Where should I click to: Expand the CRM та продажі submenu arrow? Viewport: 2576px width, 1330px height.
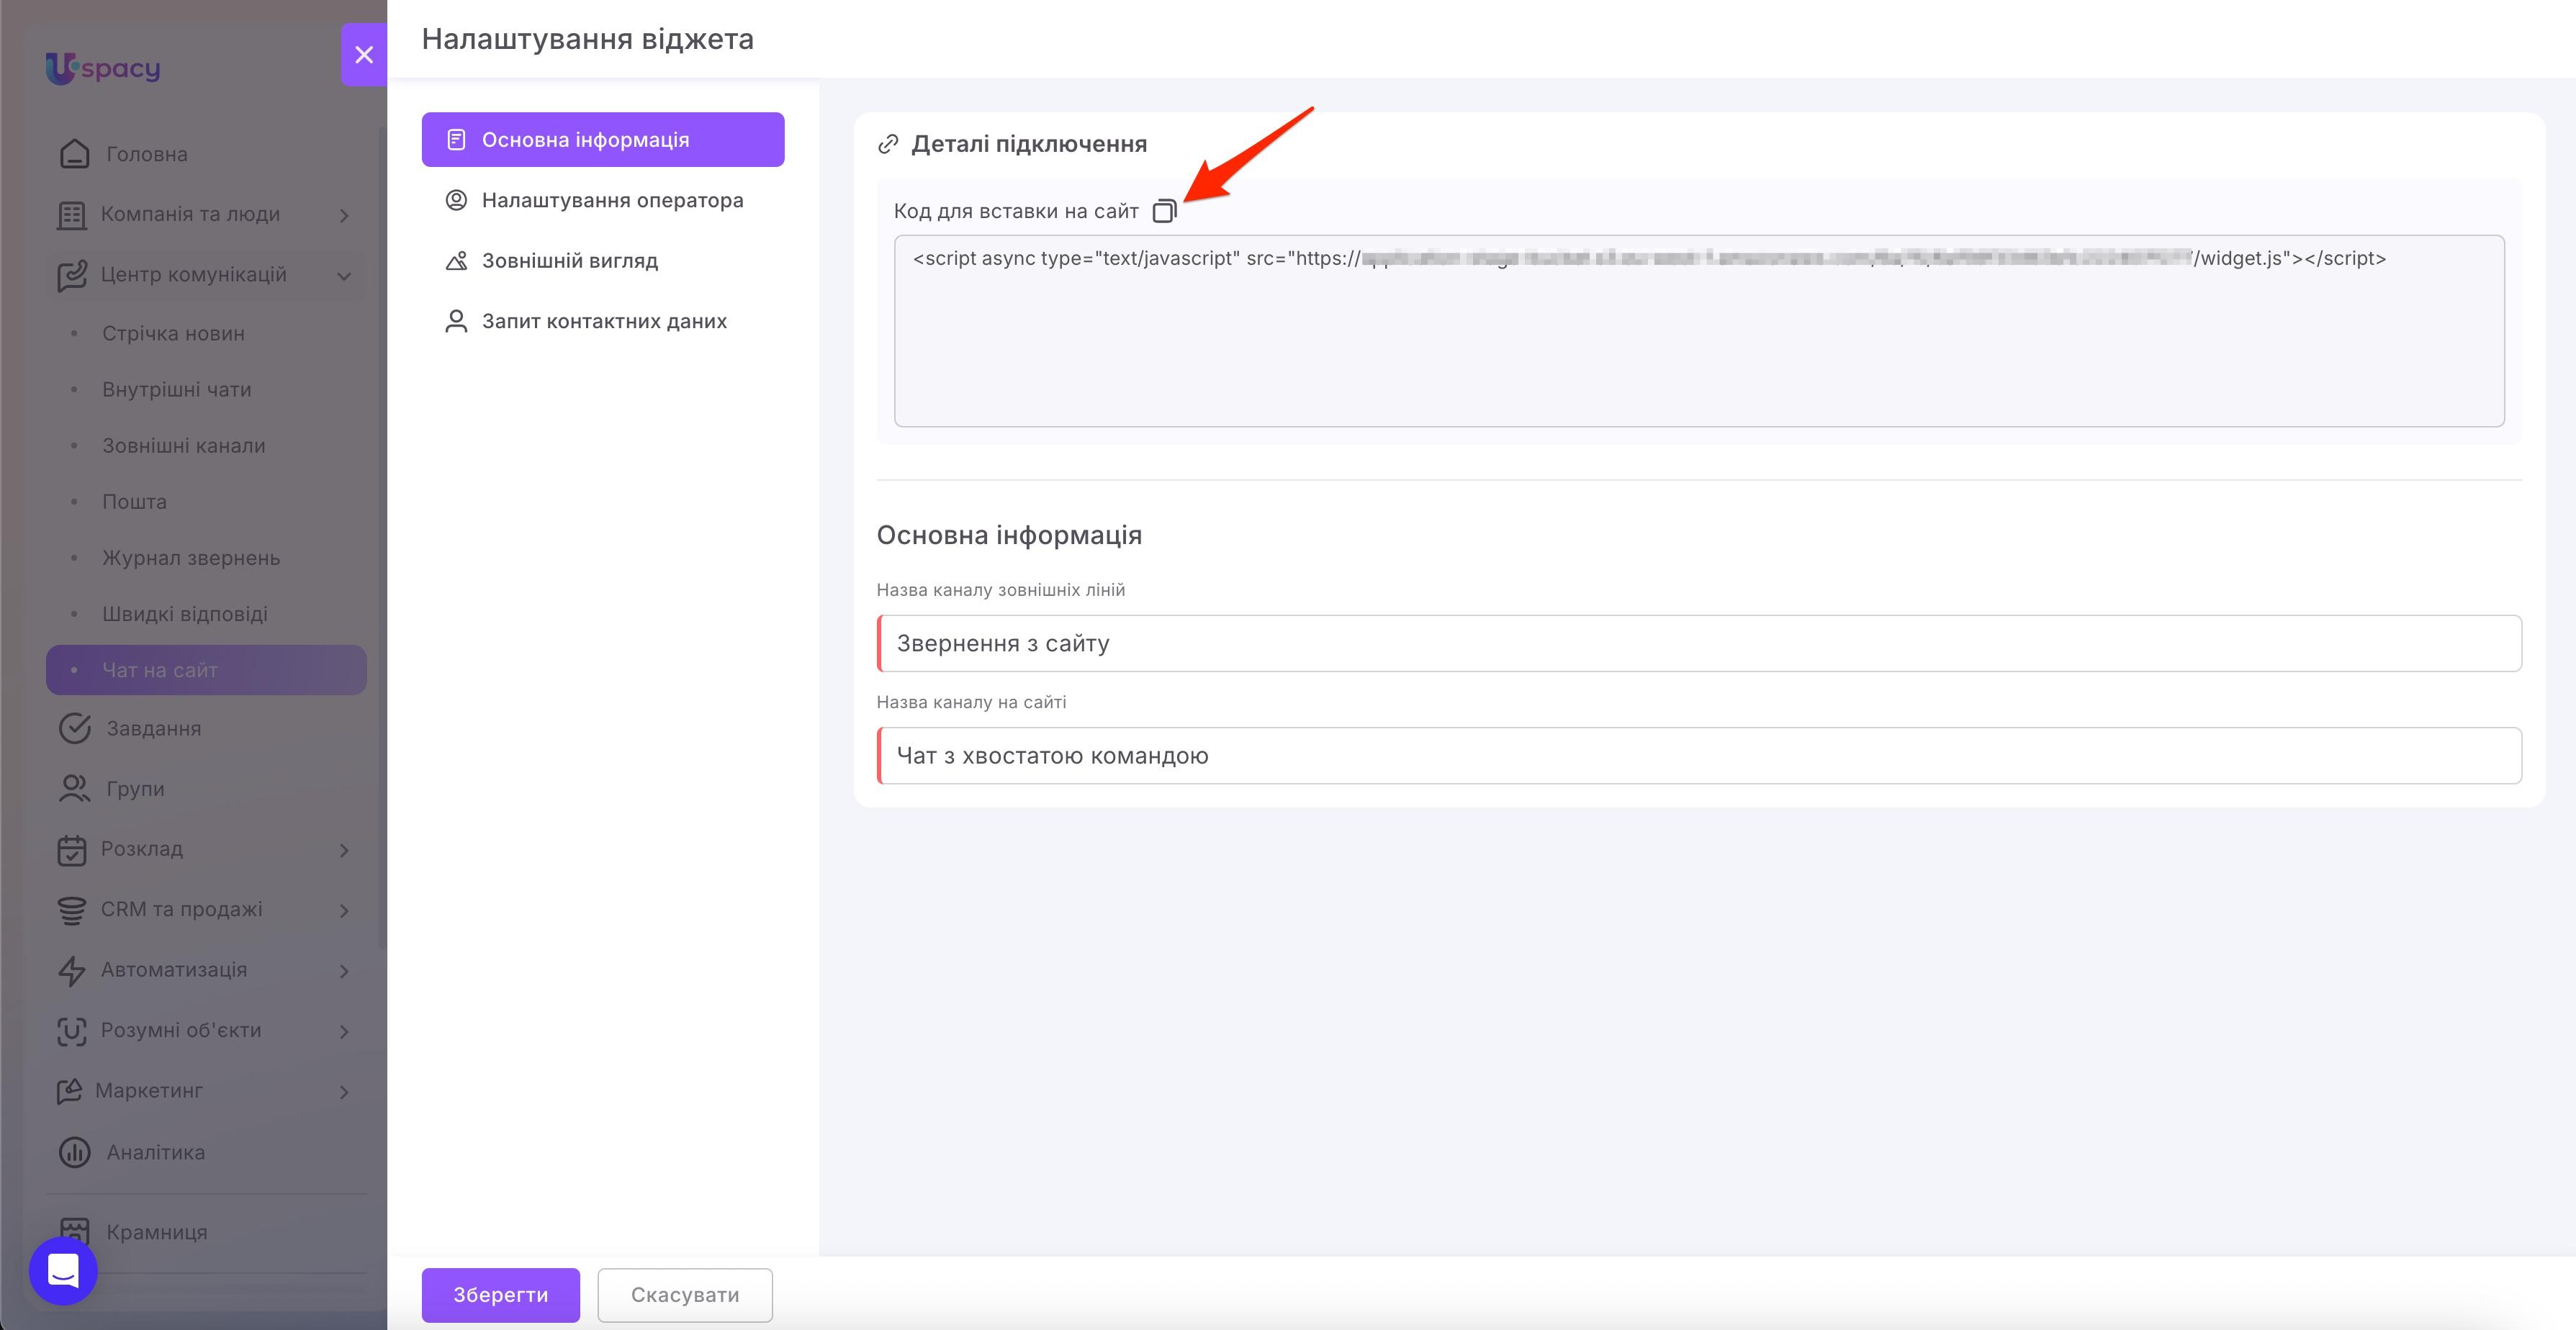344,910
